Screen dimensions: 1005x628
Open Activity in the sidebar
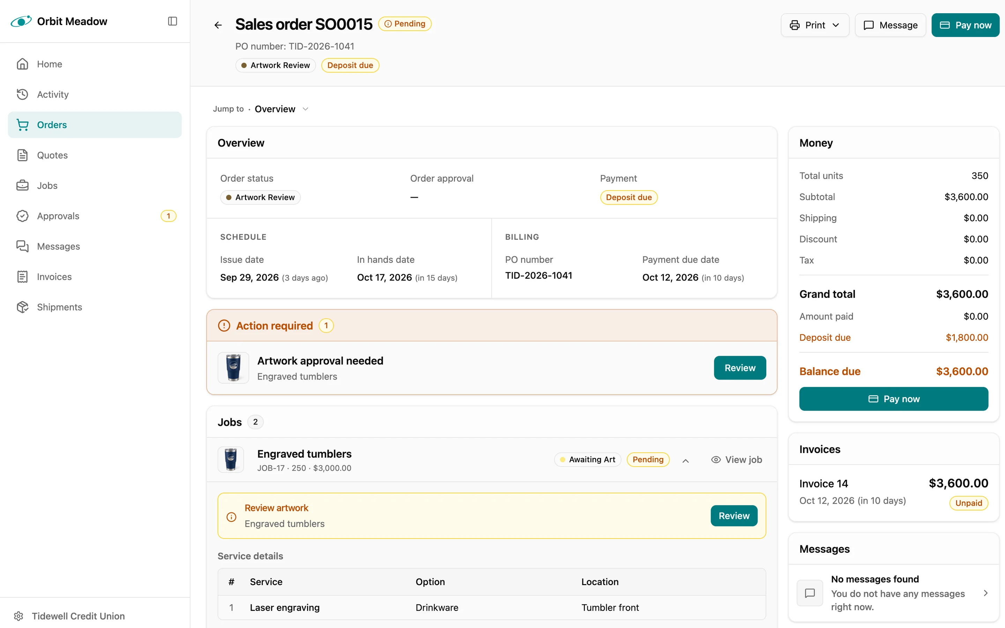[95, 94]
